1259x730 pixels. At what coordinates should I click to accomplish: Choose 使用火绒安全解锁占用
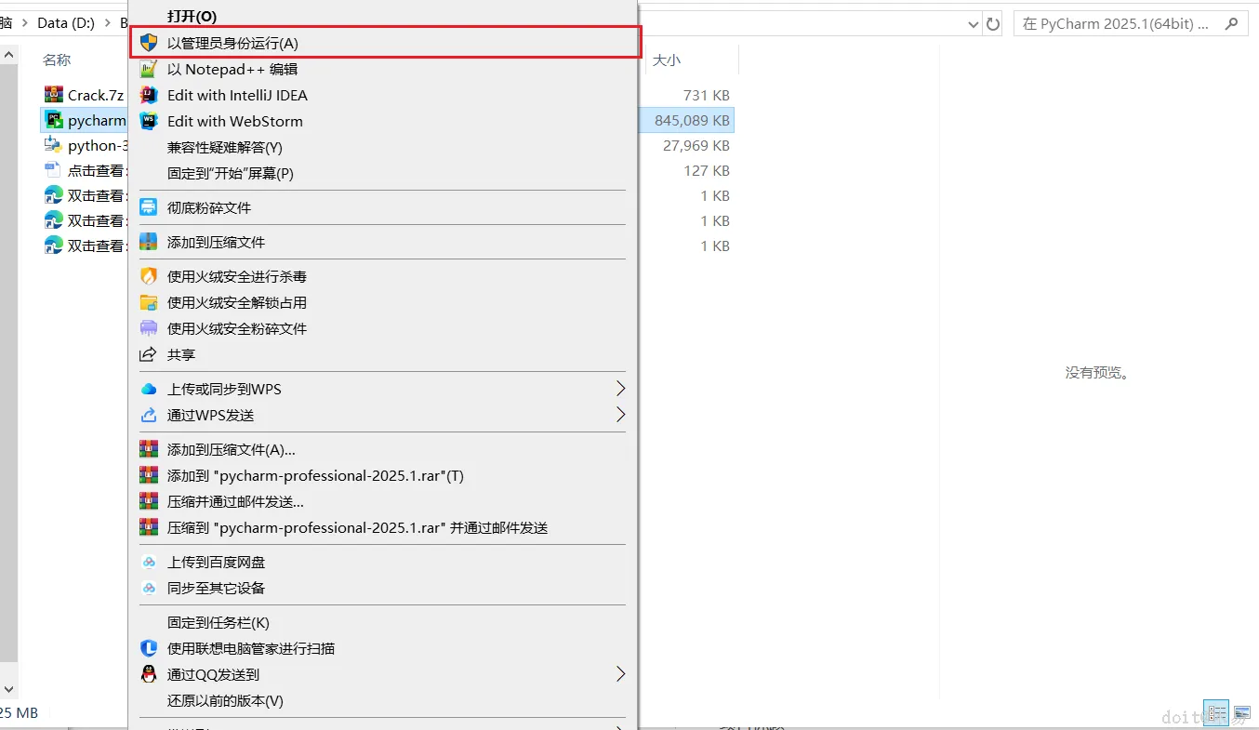tap(383, 302)
